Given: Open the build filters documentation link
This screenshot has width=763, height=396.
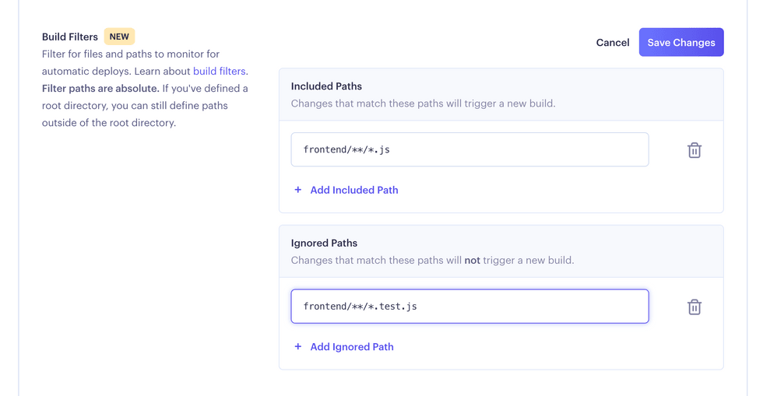Looking at the screenshot, I should [x=219, y=71].
